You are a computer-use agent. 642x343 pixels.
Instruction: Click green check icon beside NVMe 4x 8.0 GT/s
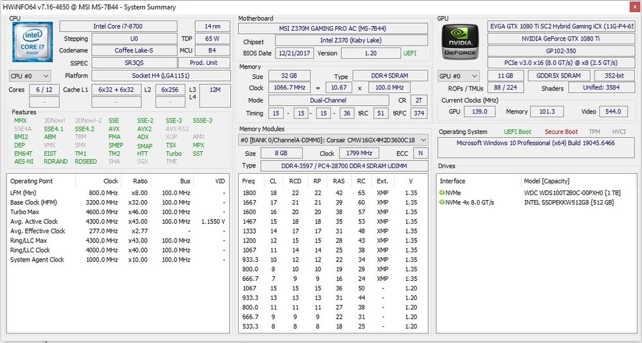pos(442,203)
